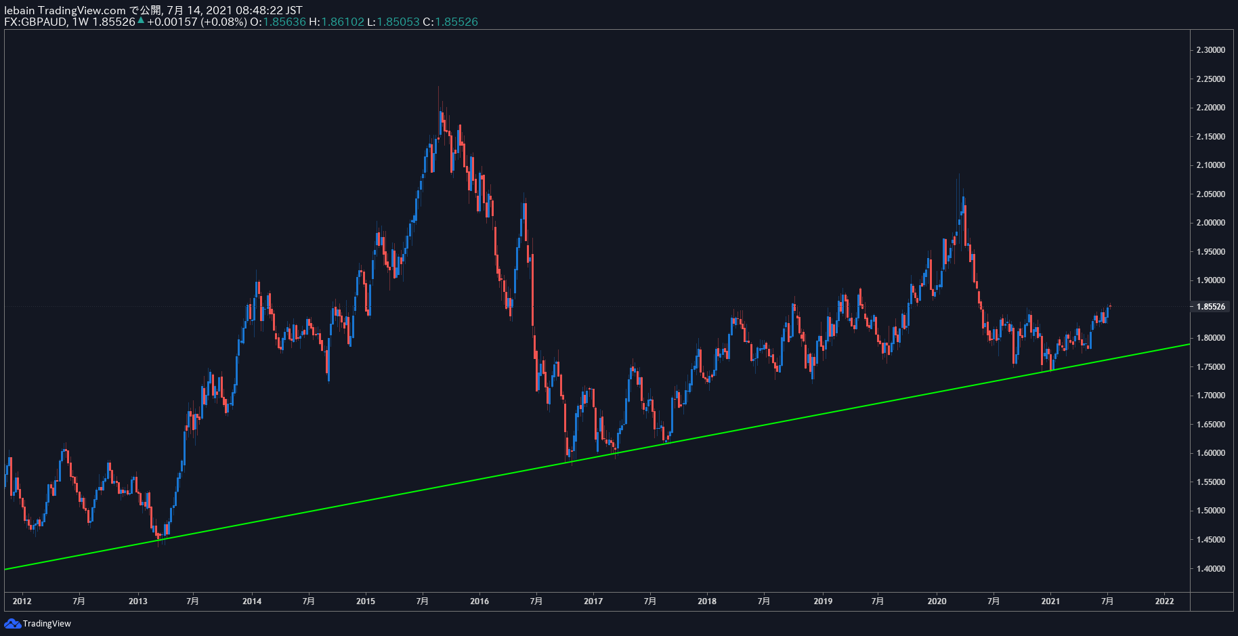The width and height of the screenshot is (1238, 636).
Task: Click the FX:GBPAUD symbol name
Action: click(x=35, y=22)
